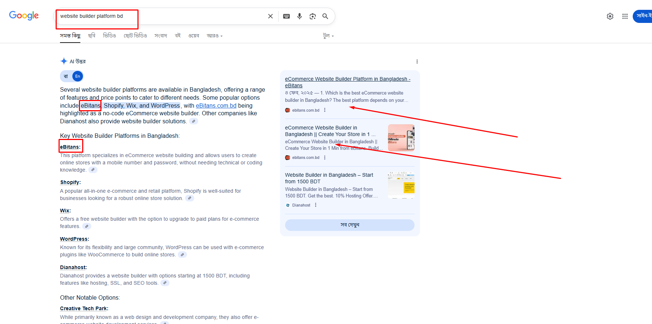Open more options for the second ebitans.com.bd source
This screenshot has height=324, width=652.
(325, 157)
